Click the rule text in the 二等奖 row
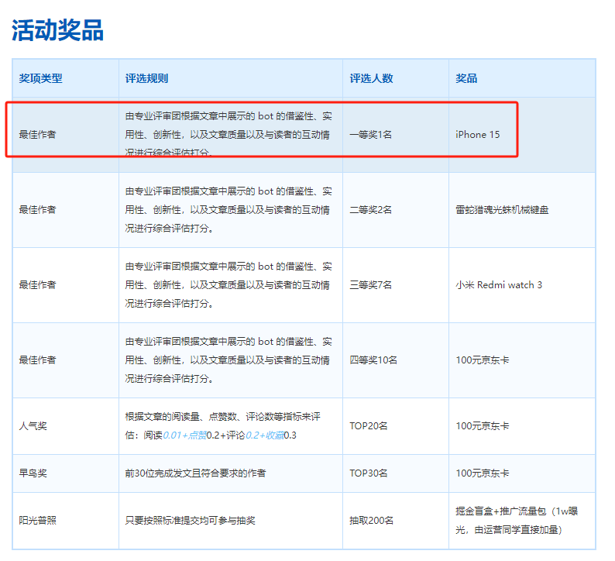 point(228,210)
